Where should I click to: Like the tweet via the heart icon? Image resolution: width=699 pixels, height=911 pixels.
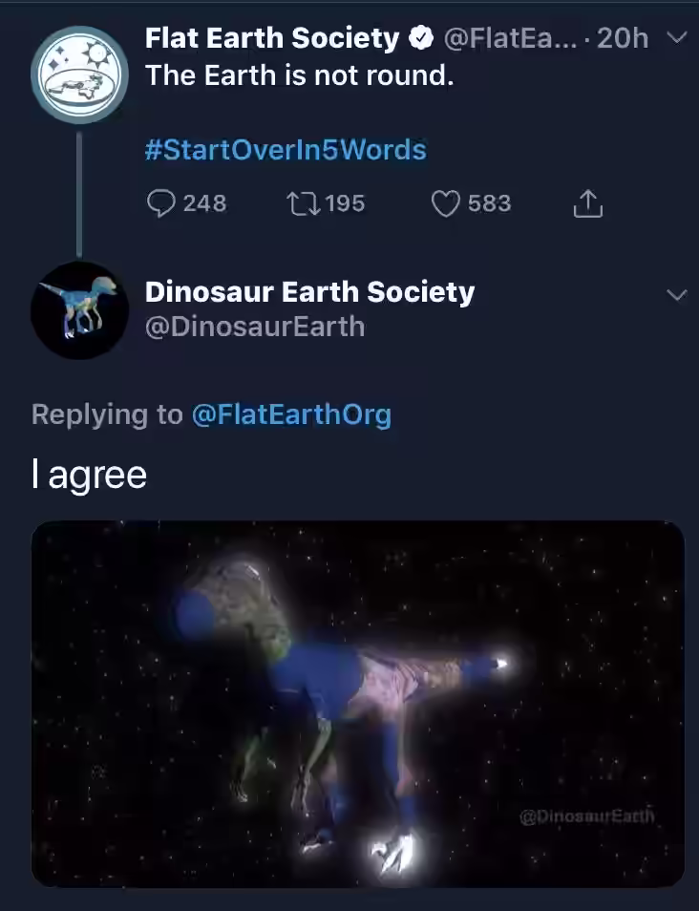(446, 204)
